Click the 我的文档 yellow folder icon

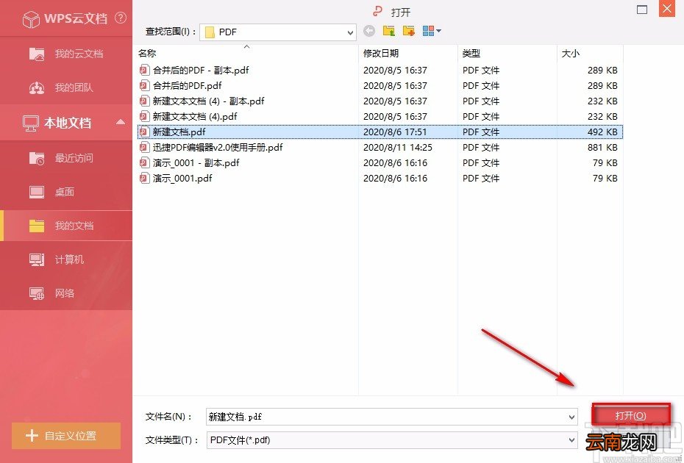click(37, 226)
